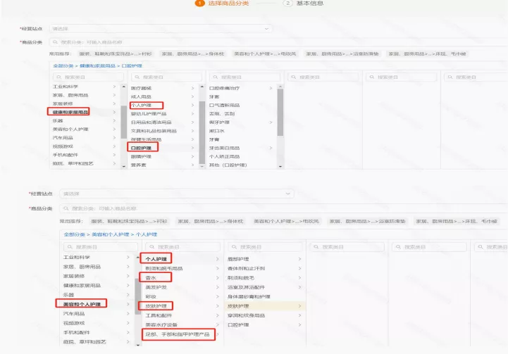The image size is (508, 354).
Task: Select 足部、手部和指甲护理产品 category
Action: 178,334
